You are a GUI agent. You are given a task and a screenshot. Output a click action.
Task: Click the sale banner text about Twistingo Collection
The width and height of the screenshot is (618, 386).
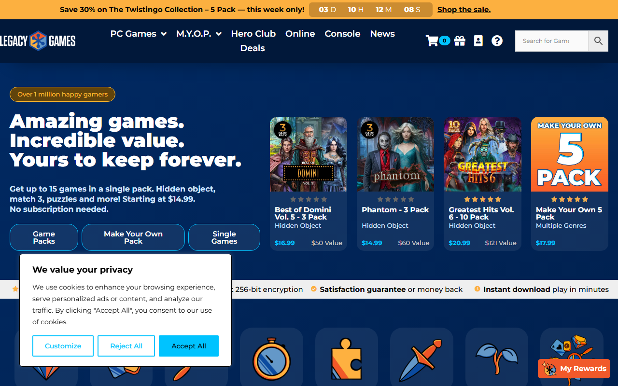coord(182,10)
